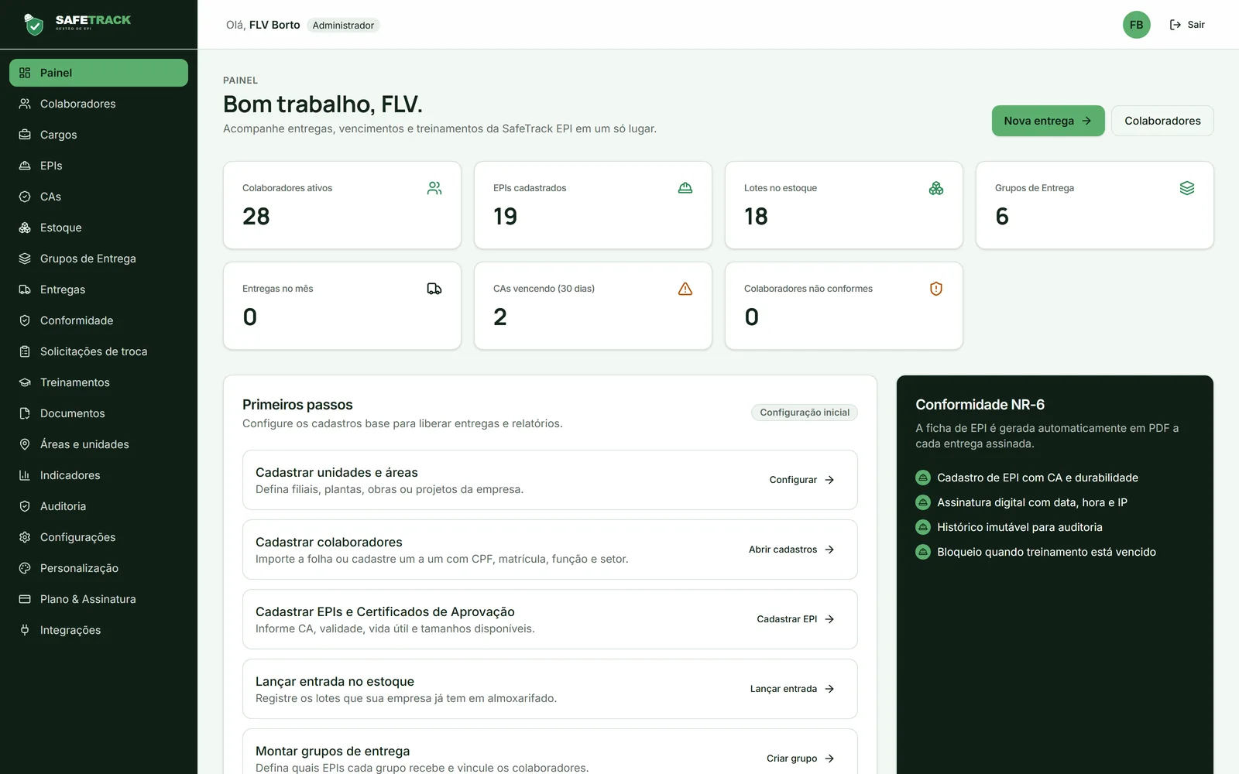Go to Estoque in the sidebar

pos(98,228)
